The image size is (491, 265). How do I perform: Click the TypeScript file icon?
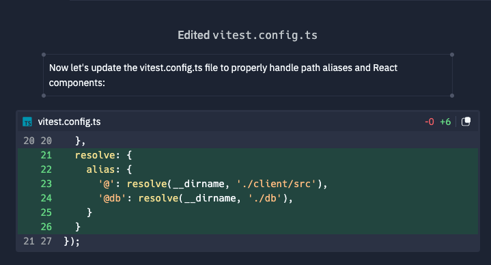click(27, 122)
